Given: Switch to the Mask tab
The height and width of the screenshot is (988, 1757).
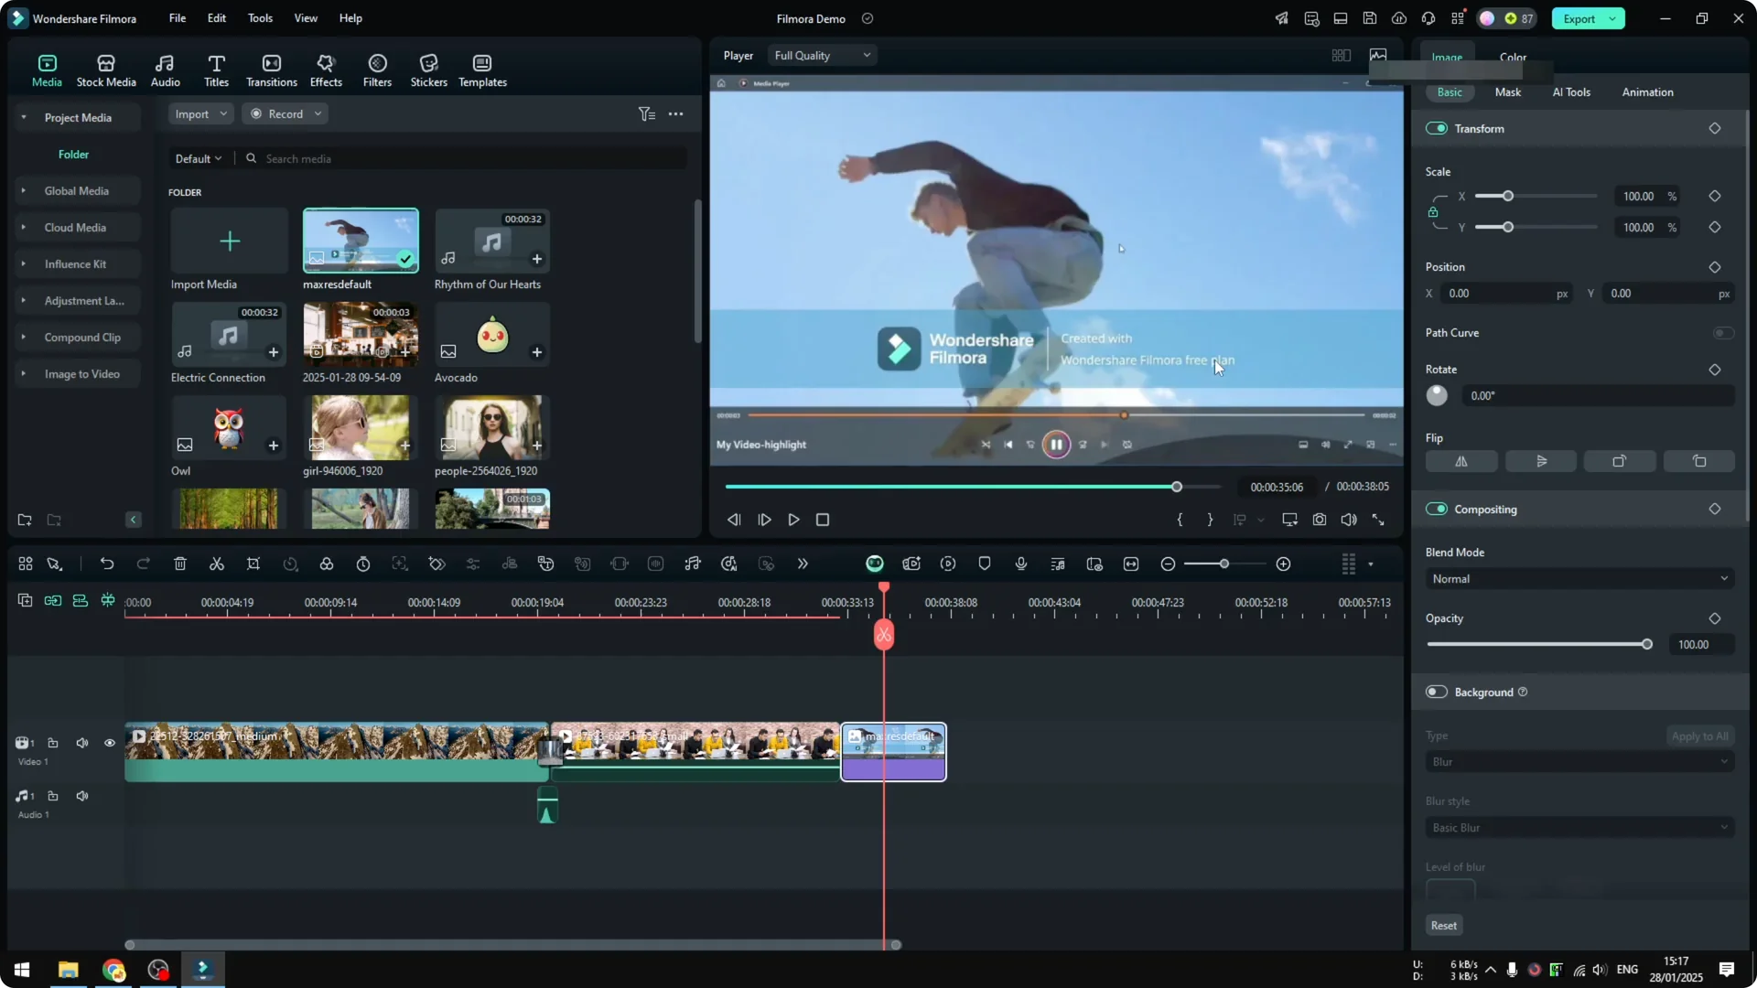Looking at the screenshot, I should point(1507,92).
